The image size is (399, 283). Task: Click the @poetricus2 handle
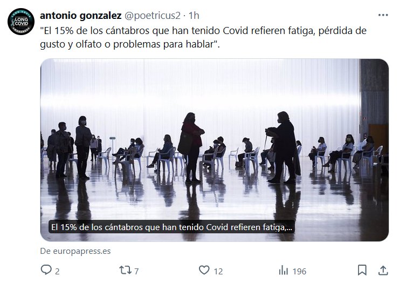point(152,16)
